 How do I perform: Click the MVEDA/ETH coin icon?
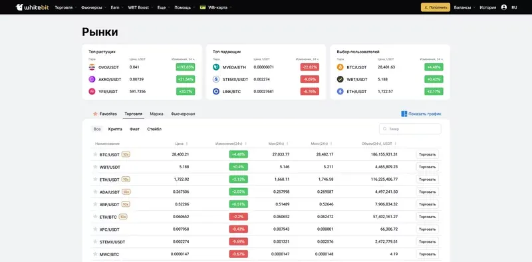[x=216, y=67]
